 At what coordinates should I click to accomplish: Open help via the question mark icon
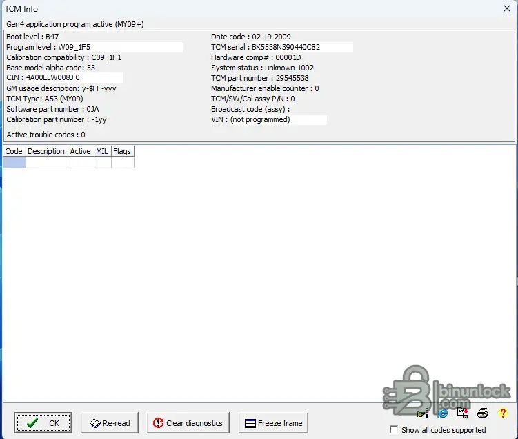pos(503,413)
